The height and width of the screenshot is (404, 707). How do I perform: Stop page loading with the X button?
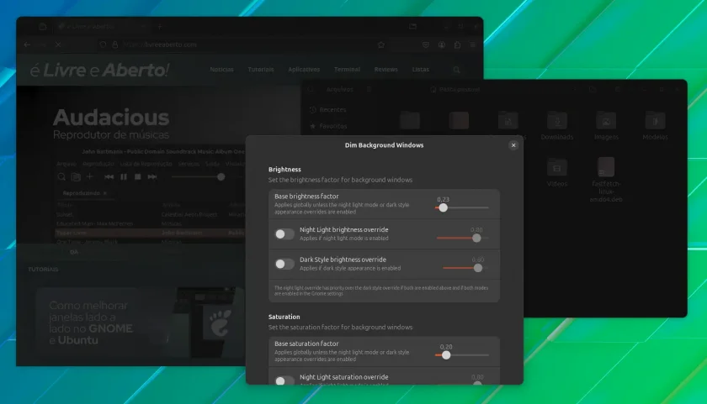(58, 45)
